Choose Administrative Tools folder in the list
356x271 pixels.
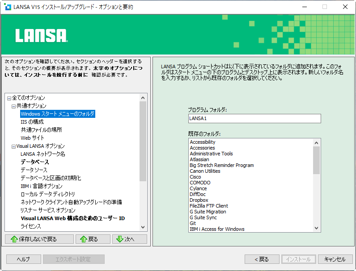[212, 154]
